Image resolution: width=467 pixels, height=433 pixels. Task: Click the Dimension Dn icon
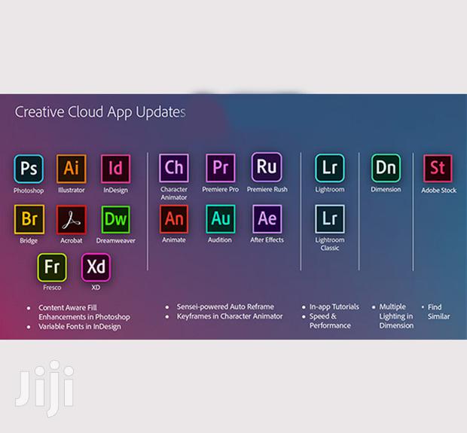point(386,168)
